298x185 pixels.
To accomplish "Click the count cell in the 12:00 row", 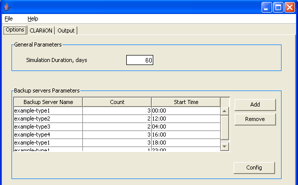I will (117, 118).
